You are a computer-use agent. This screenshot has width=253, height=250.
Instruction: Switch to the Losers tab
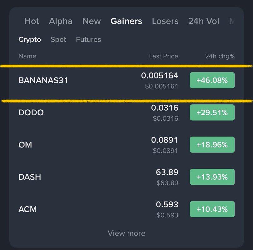coord(165,21)
